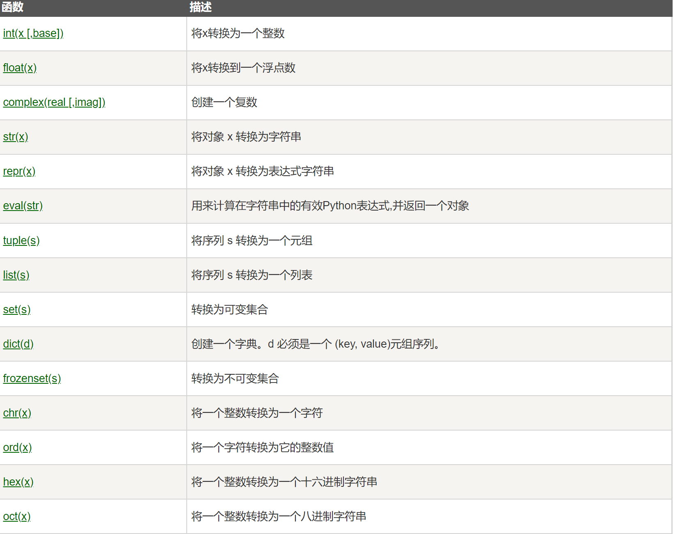
Task: Open the int(x [,base]) function link
Action: [33, 33]
